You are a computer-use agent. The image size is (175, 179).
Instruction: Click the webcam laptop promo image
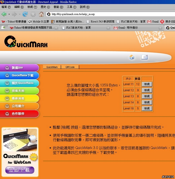(x=20, y=140)
